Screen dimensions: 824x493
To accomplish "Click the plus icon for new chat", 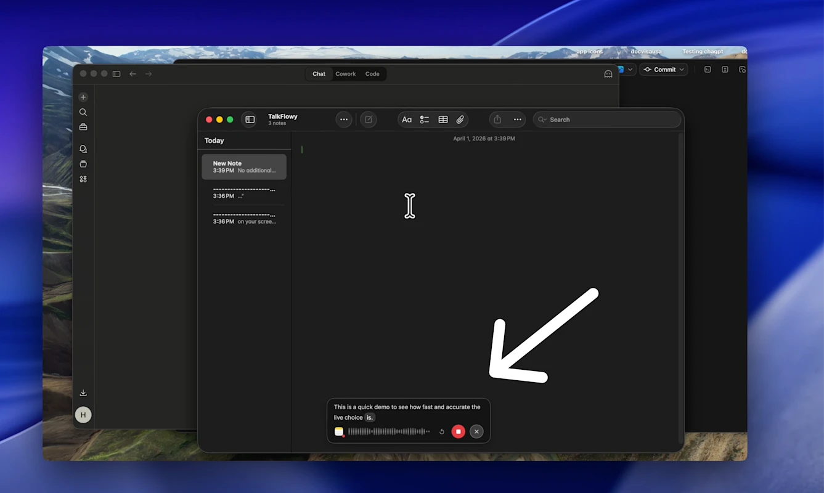I will (x=83, y=97).
